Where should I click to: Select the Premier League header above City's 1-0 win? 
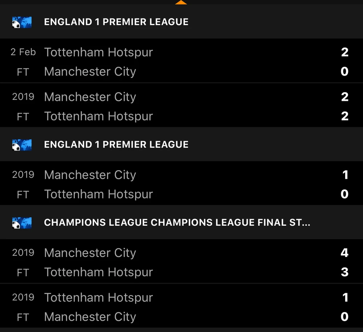116,145
